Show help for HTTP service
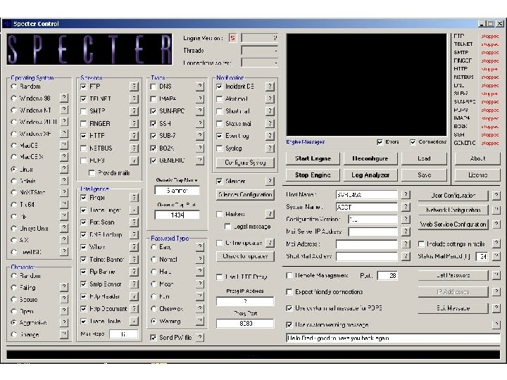Screen dimensions: 507x380 (134, 136)
